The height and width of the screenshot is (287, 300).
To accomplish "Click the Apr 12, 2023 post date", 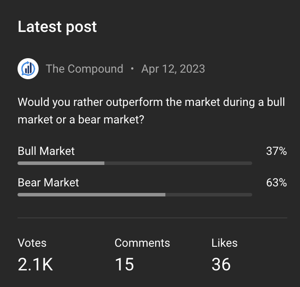I will [173, 69].
